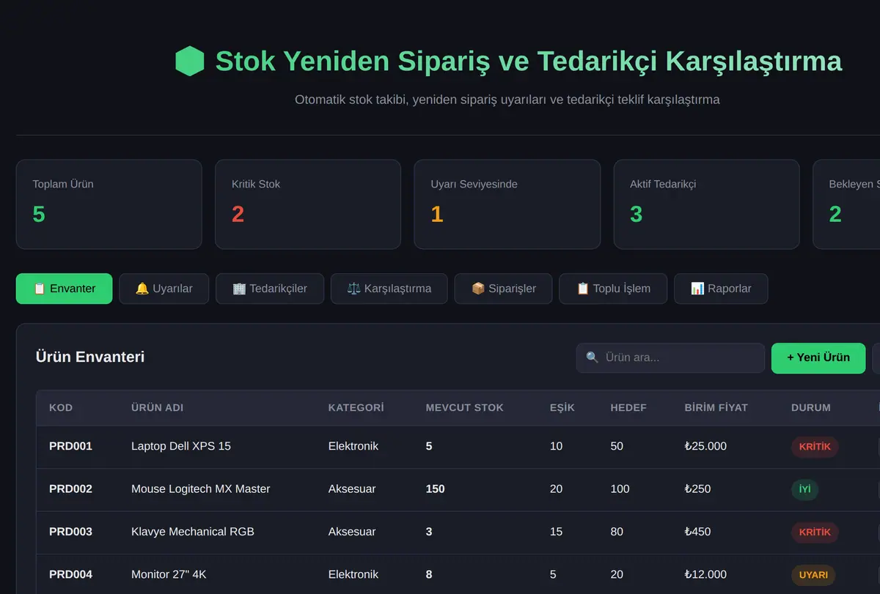Switch to the Uyarılar tab
Image resolution: width=880 pixels, height=594 pixels.
click(x=164, y=289)
